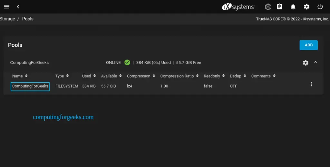330x167 pixels.
Task: Sort by Name column
Action: 20,76
